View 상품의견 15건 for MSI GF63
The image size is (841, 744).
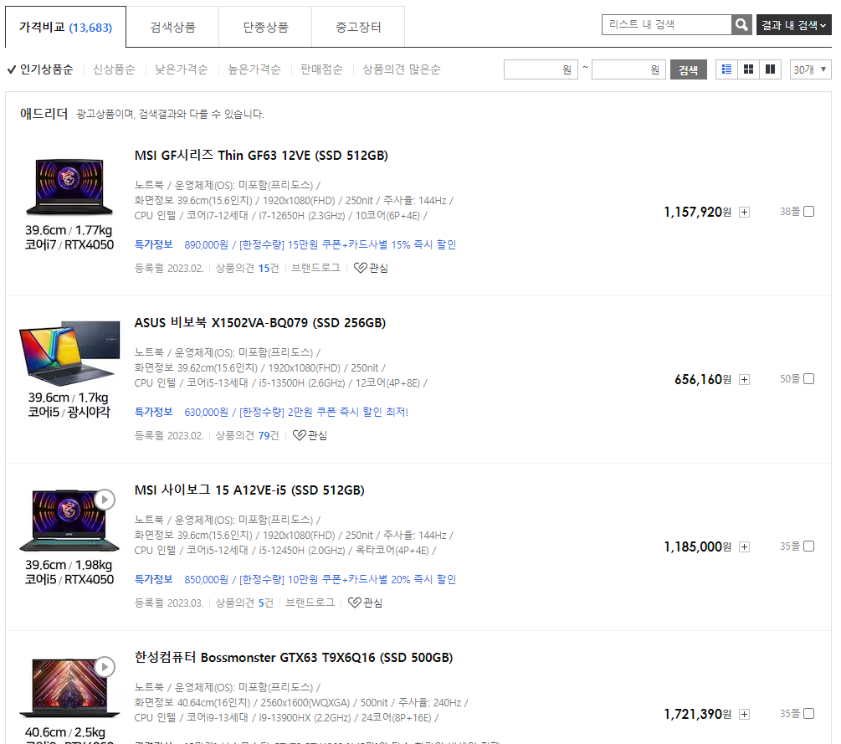tap(247, 268)
